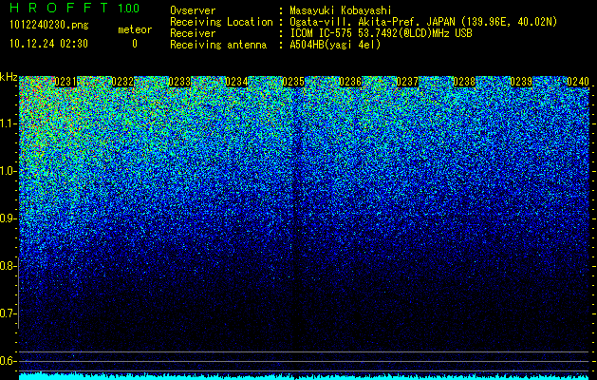Screen dimensions: 597x380
Task: Click the 1.1 kHz axis label
Action: [9, 123]
